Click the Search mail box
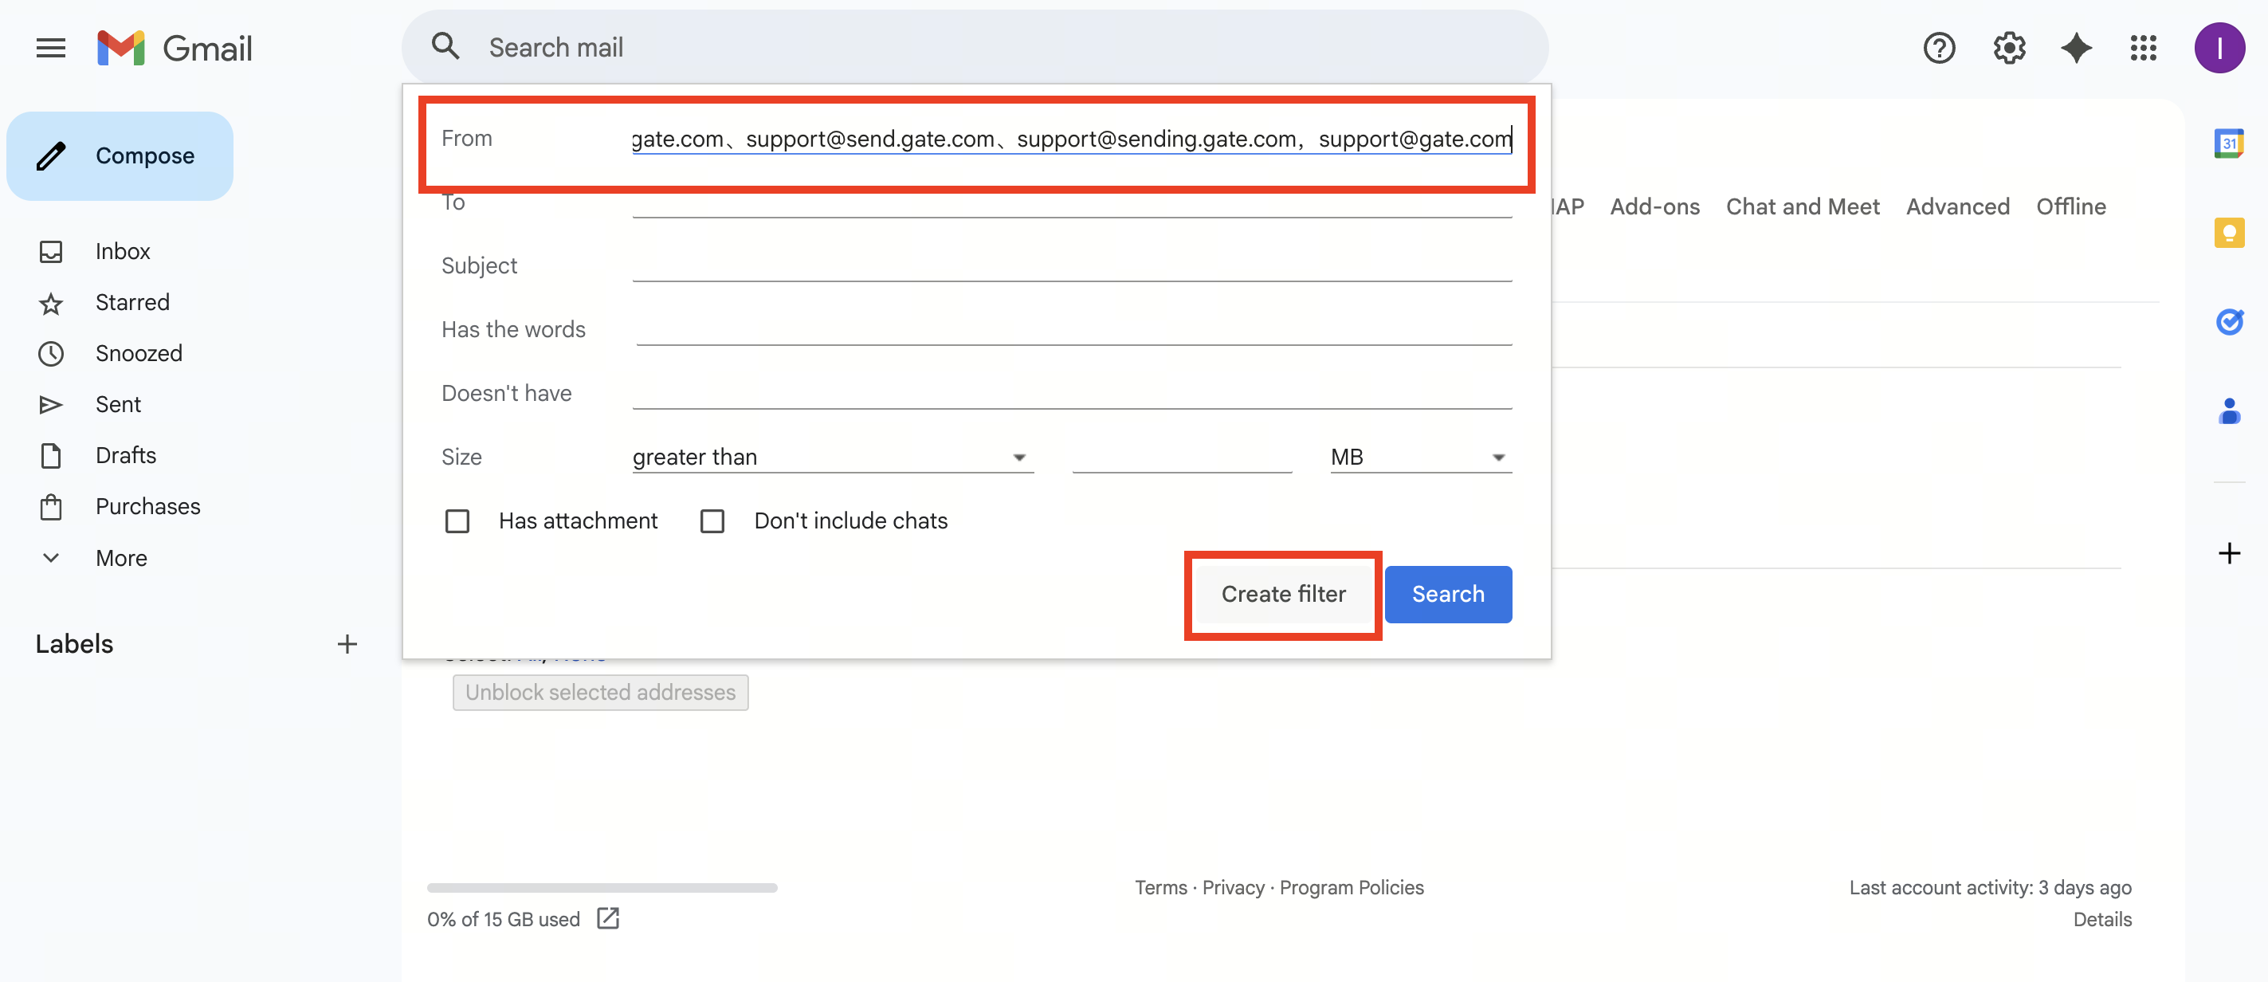The image size is (2268, 982). (975, 48)
